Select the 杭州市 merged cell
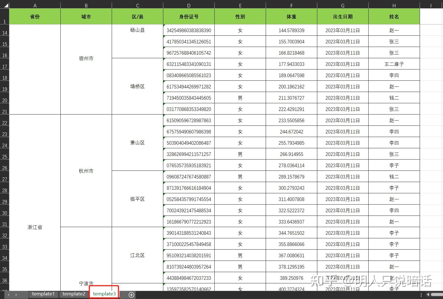The width and height of the screenshot is (443, 299). (86, 171)
